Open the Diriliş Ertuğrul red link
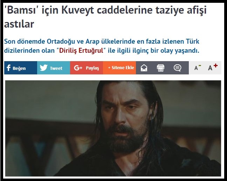The width and height of the screenshot is (227, 181). pos(81,51)
